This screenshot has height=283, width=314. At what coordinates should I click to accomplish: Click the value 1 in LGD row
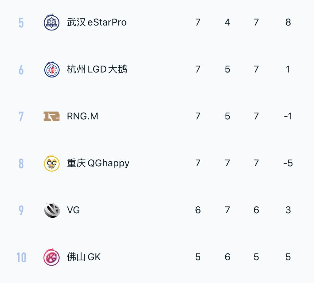click(288, 69)
